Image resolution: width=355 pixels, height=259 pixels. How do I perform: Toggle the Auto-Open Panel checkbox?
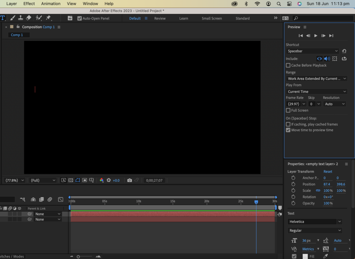tap(79, 18)
